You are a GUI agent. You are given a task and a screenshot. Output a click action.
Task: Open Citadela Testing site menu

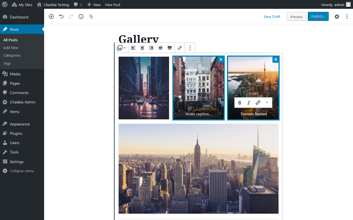53,5
